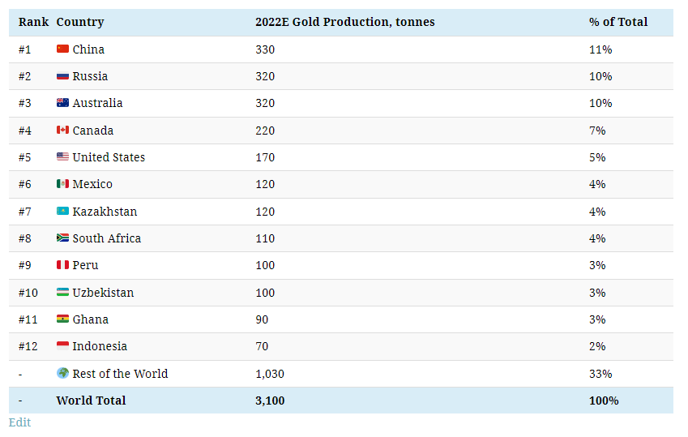This screenshot has width=688, height=437.
Task: Click the globe icon beside Rest of the World
Action: 62,374
